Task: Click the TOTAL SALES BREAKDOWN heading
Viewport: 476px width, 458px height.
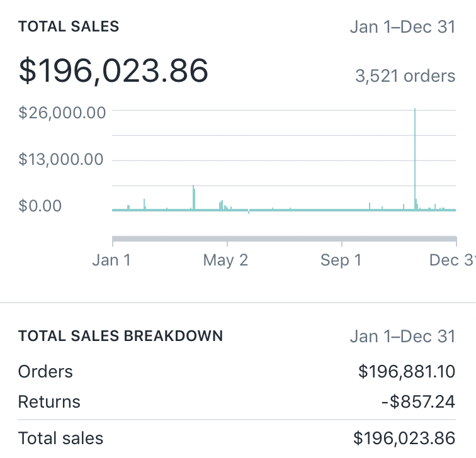Action: tap(120, 335)
